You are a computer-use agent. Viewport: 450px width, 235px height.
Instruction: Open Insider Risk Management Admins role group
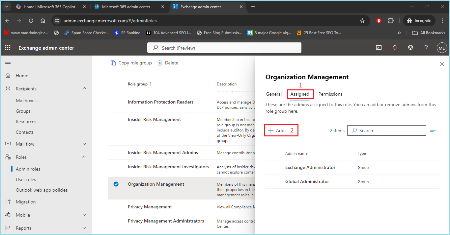click(163, 153)
